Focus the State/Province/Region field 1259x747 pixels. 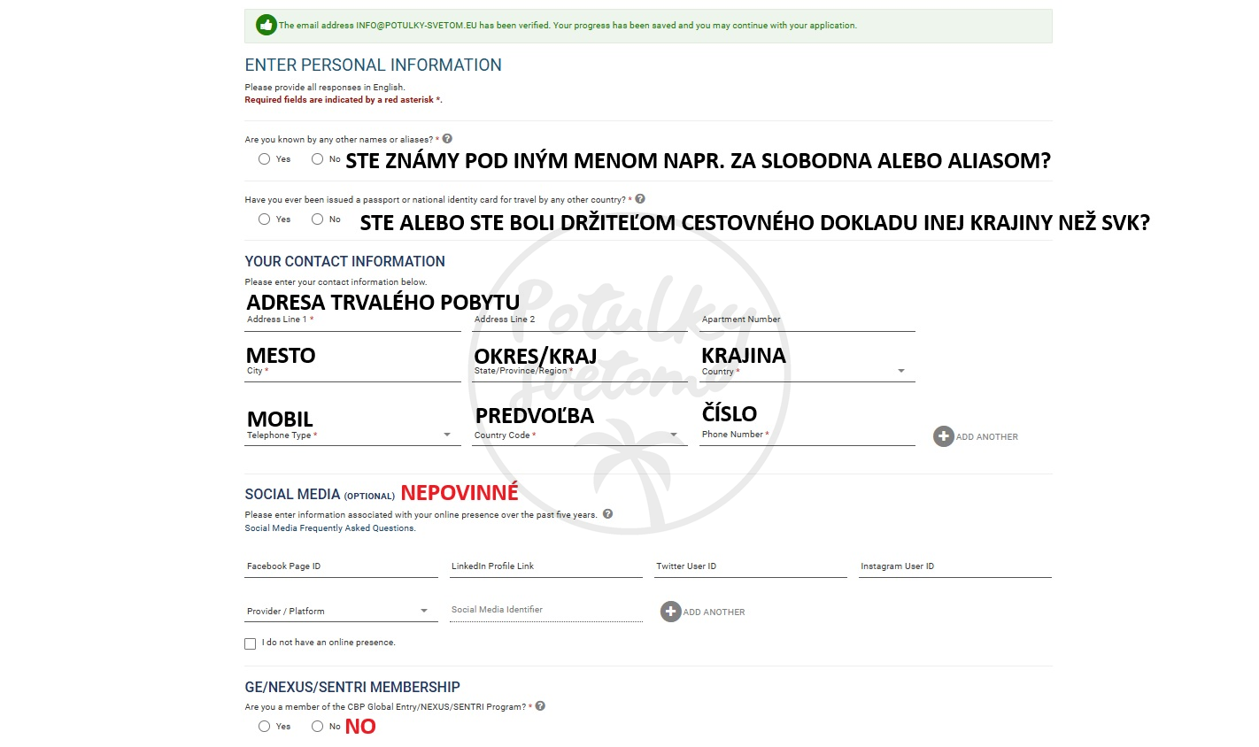coord(579,372)
